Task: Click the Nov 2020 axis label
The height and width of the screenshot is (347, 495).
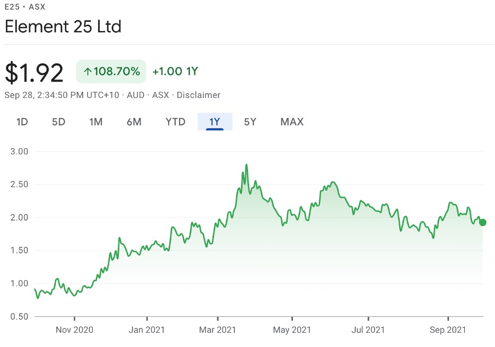Action: (74, 330)
